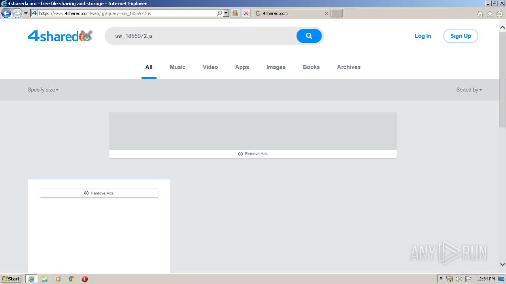Click the security lock icon in address bar

click(235, 13)
